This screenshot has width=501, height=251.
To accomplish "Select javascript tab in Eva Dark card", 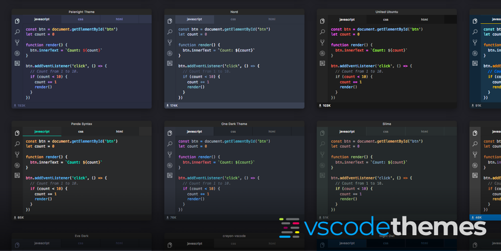I will coord(42,243).
